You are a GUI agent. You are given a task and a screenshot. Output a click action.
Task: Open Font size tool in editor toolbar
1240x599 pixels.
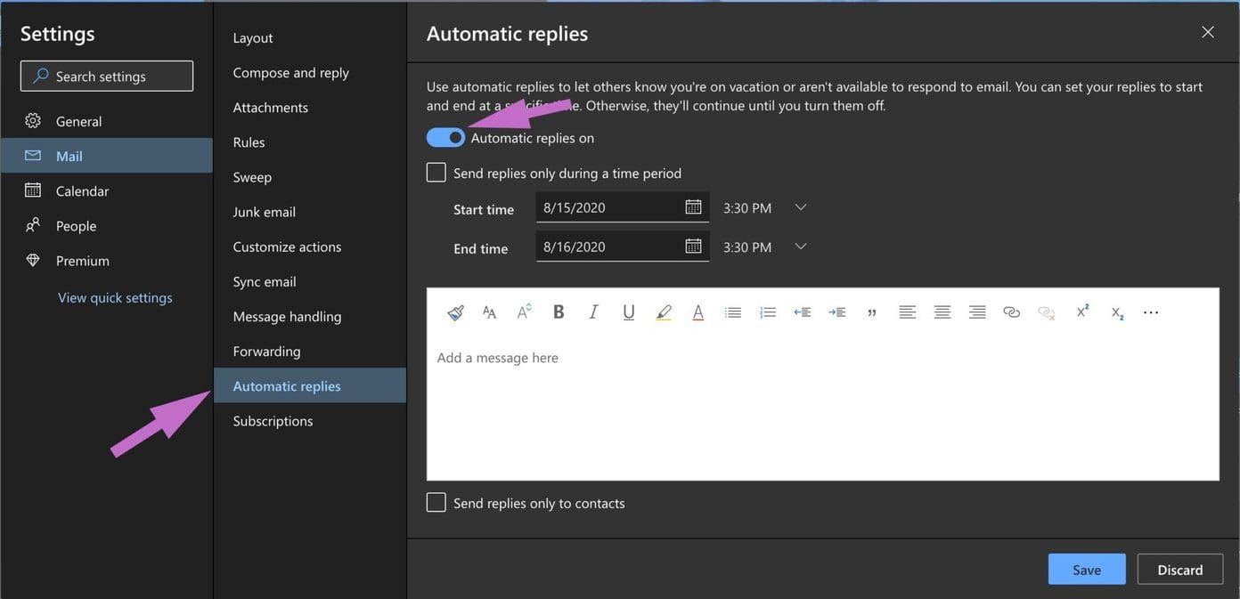coord(524,312)
